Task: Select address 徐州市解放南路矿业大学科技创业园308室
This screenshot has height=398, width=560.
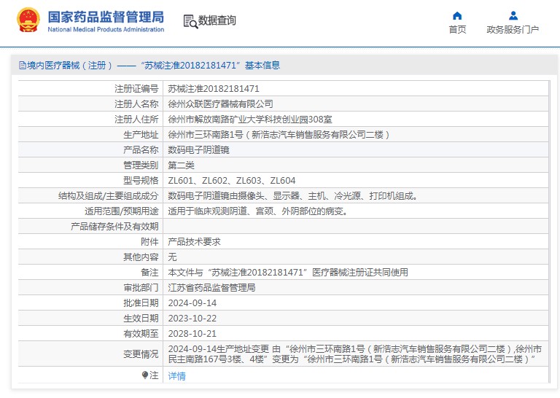Action: click(250, 120)
